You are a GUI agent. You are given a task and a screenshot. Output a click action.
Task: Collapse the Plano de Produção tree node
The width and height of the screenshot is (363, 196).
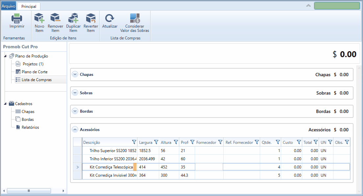click(5, 56)
